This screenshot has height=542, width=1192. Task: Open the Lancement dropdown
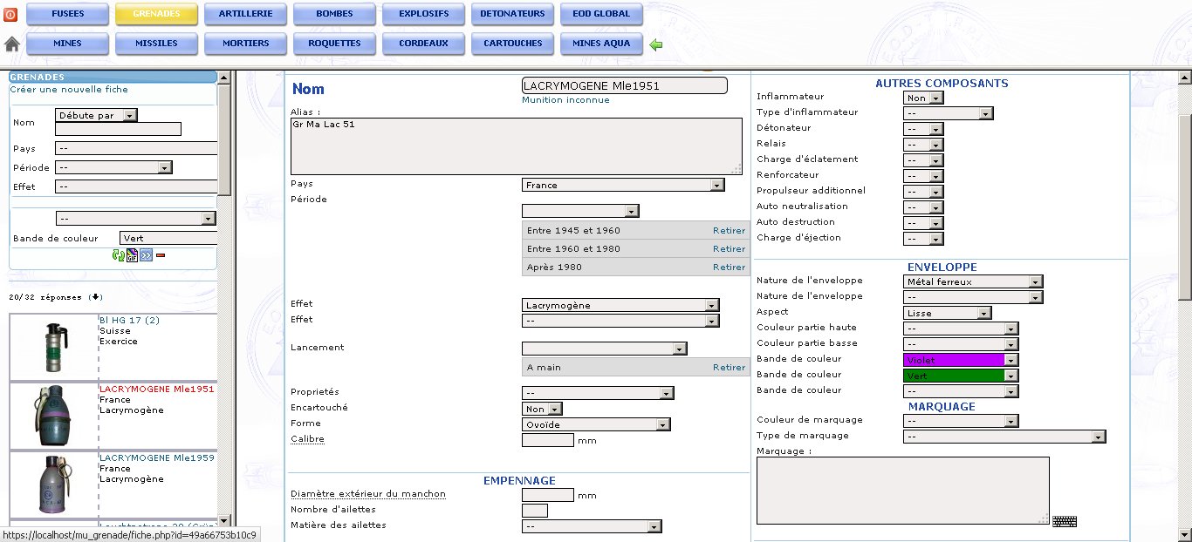pyautogui.click(x=605, y=349)
